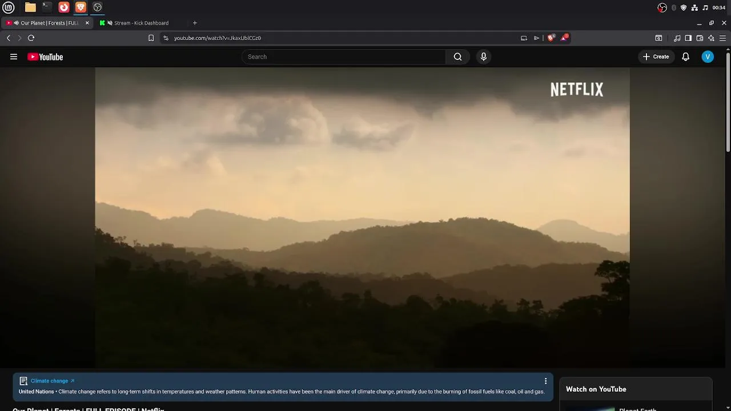Switch to the Stream - Kick Dashboard tab

pyautogui.click(x=141, y=23)
